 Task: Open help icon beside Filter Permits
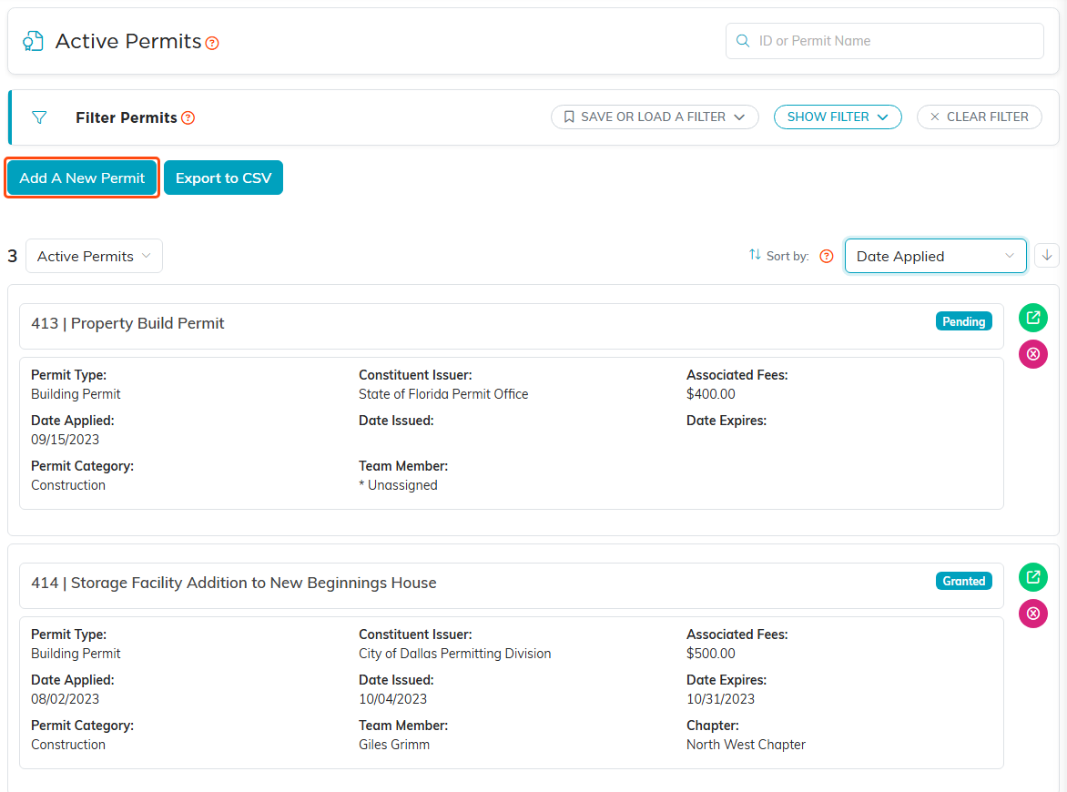[188, 117]
